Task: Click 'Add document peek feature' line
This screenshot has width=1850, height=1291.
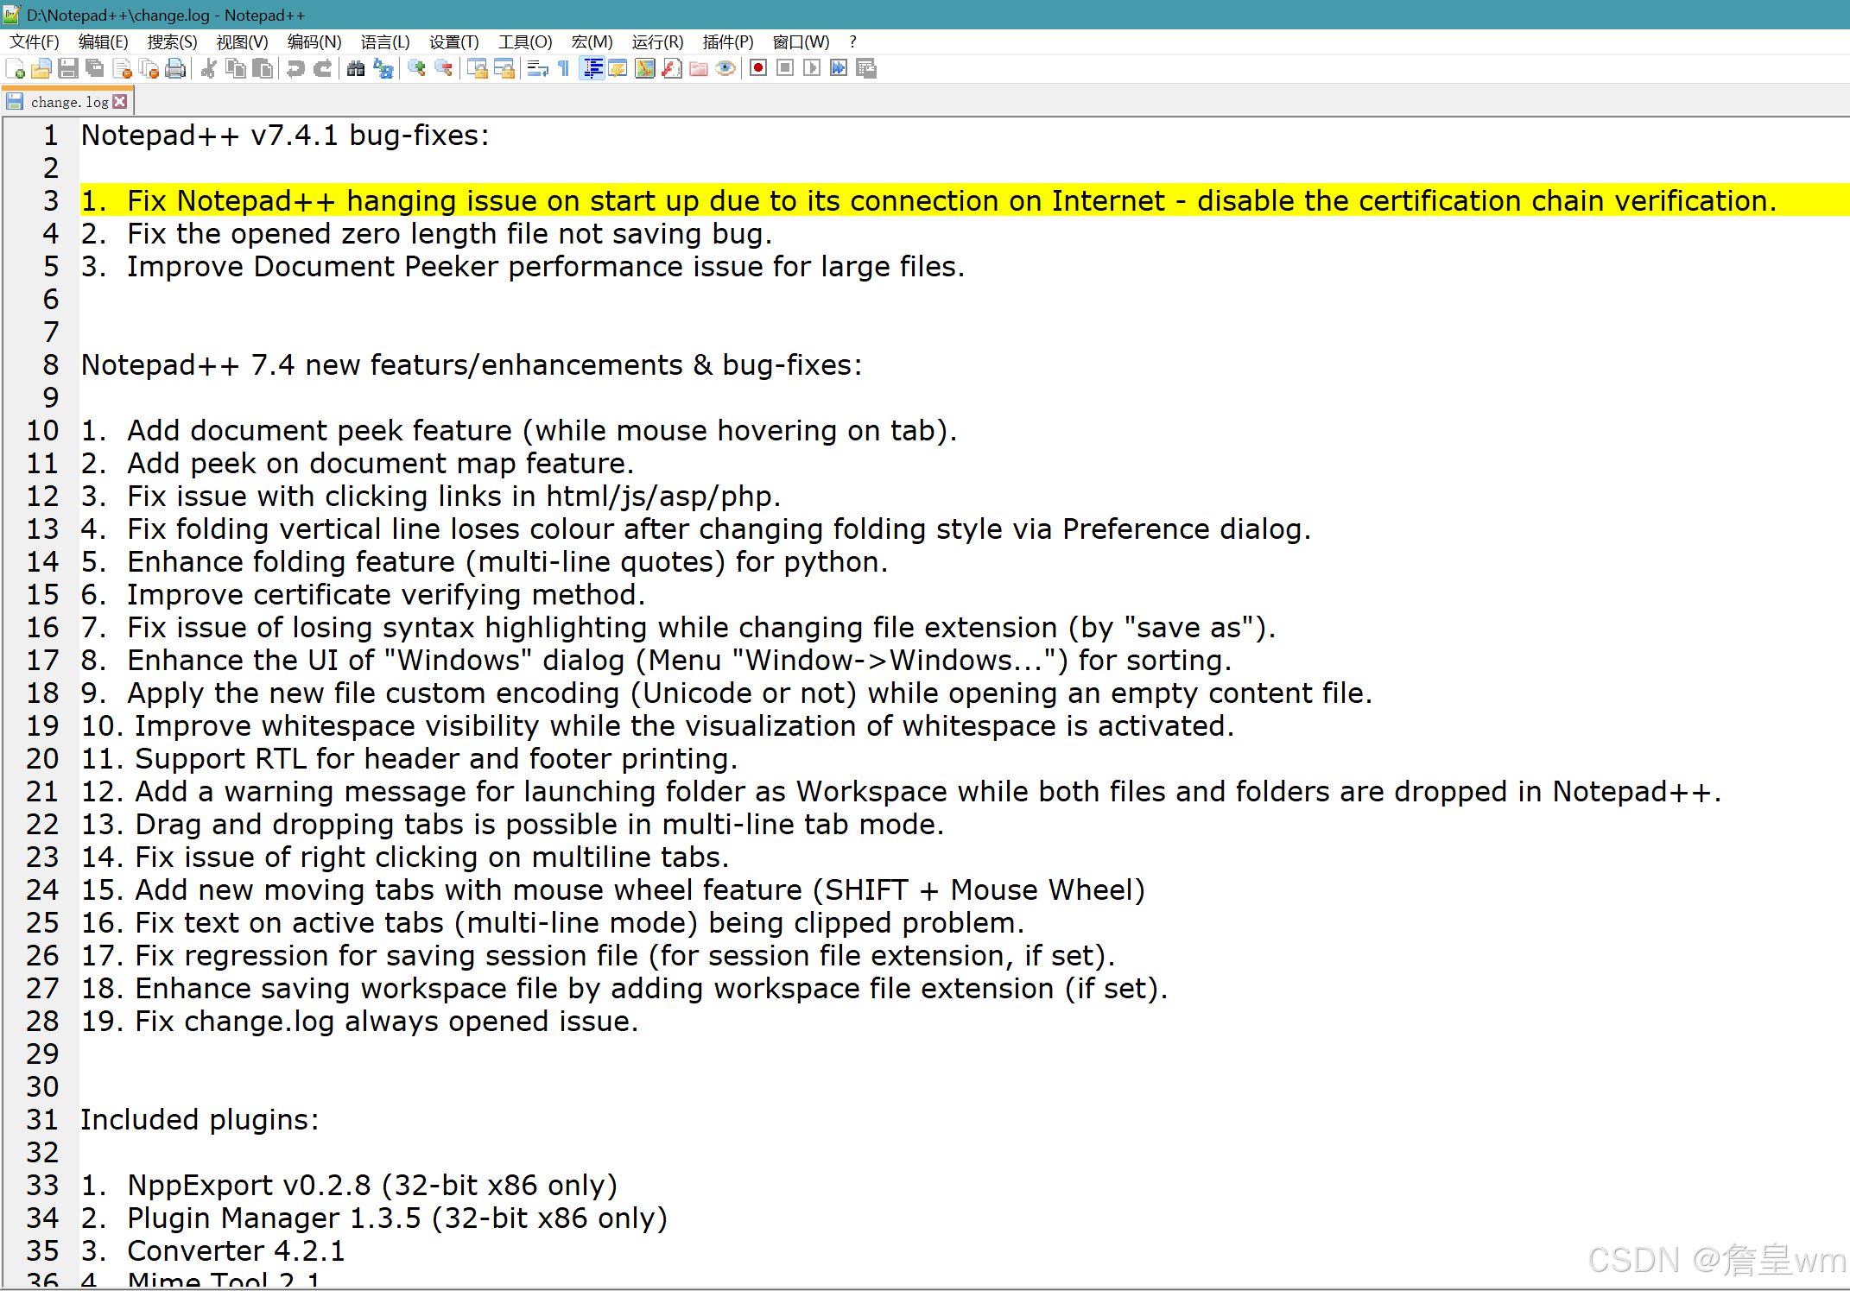Action: point(519,431)
